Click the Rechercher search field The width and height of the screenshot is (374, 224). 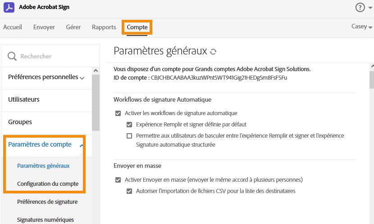pos(50,56)
